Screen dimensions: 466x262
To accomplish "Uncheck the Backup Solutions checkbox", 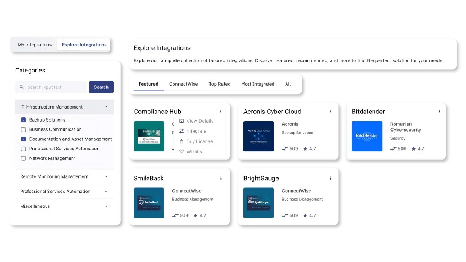I will (x=23, y=120).
